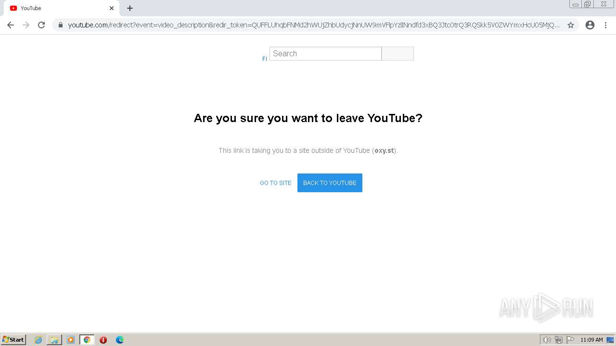Close the YouTube tab
Image resolution: width=616 pixels, height=346 pixels.
tap(112, 8)
